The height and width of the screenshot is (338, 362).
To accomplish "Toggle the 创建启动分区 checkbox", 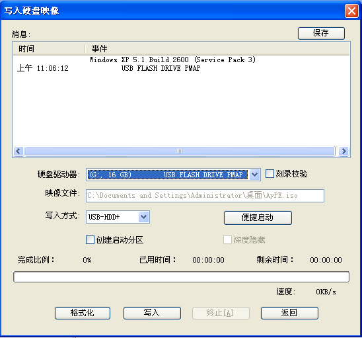I will point(90,239).
